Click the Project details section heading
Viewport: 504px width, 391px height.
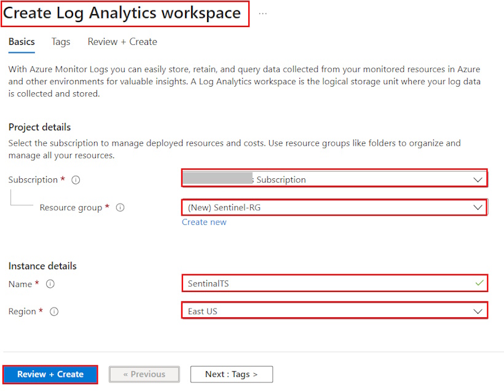pos(40,127)
